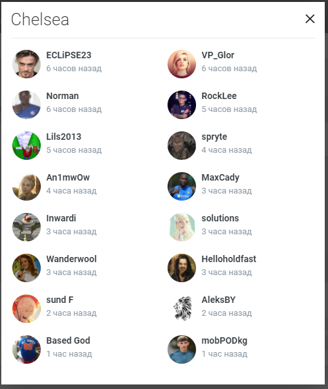The height and width of the screenshot is (389, 328).
Task: Open the An1mwOw profile link
Action: [x=68, y=177]
